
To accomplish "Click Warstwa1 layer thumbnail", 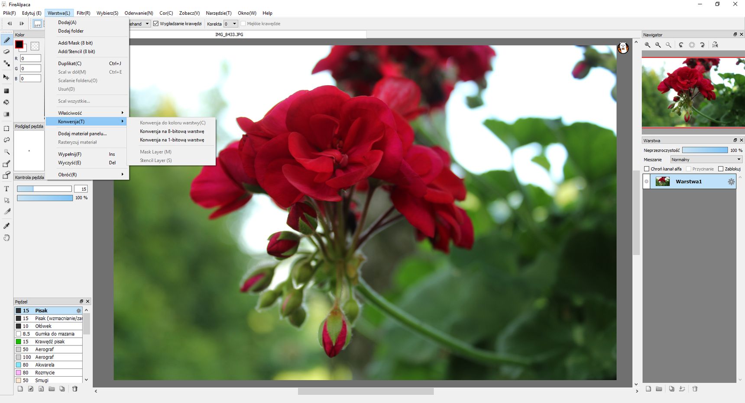I will (663, 182).
